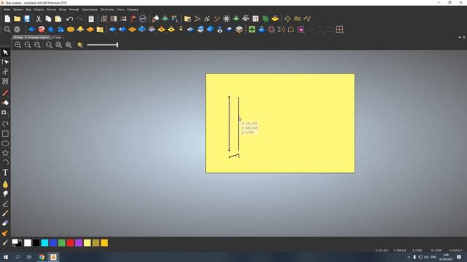Screen dimensions: 467x262
Task: Pick the white color swatch
Action: click(28, 243)
